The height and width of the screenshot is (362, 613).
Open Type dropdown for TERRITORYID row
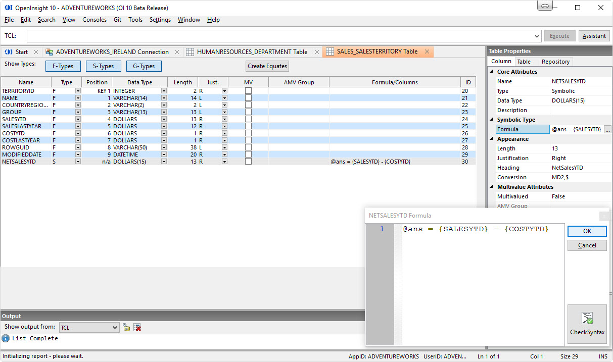(78, 91)
